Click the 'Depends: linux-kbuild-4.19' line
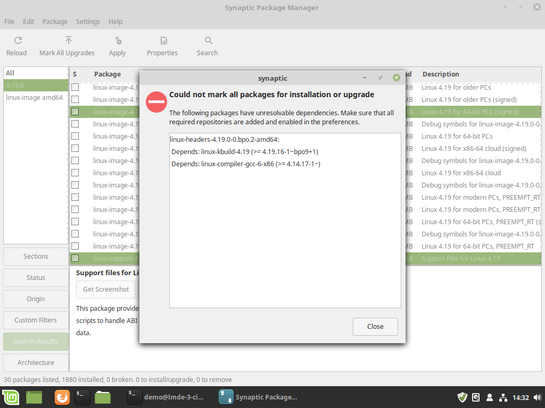The image size is (545, 408). (245, 151)
